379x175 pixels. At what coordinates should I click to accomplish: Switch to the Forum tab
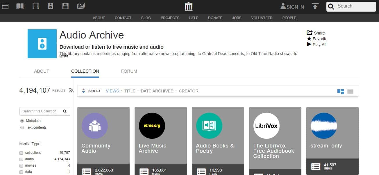coord(129,71)
